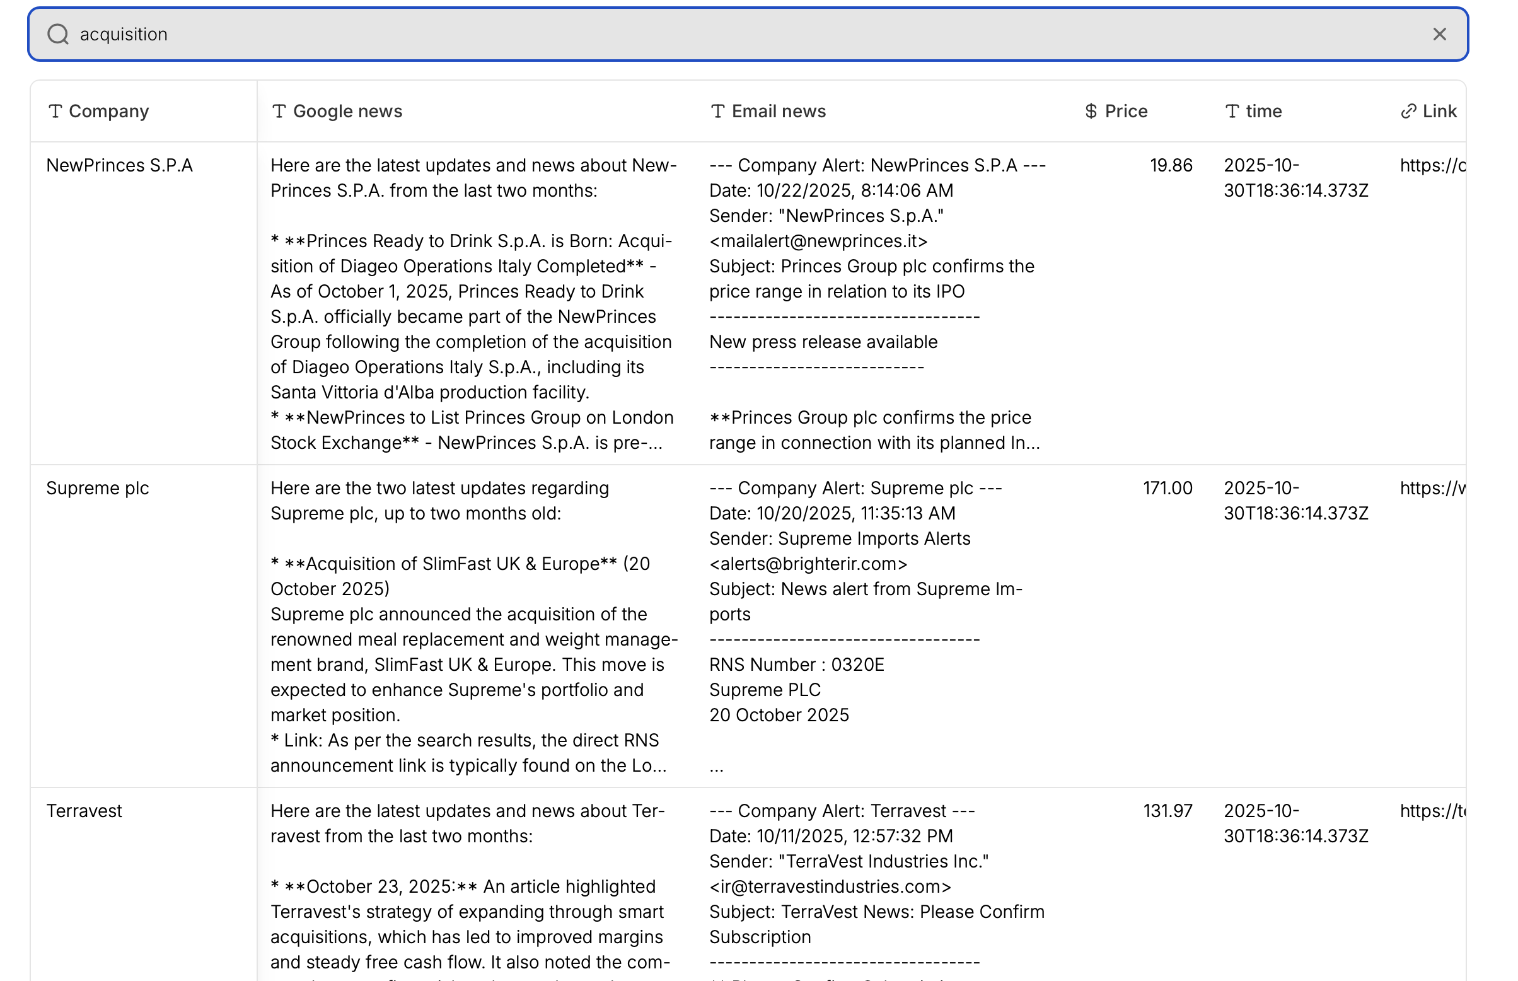
Task: Click text-type icon beside Email news header
Action: (717, 112)
